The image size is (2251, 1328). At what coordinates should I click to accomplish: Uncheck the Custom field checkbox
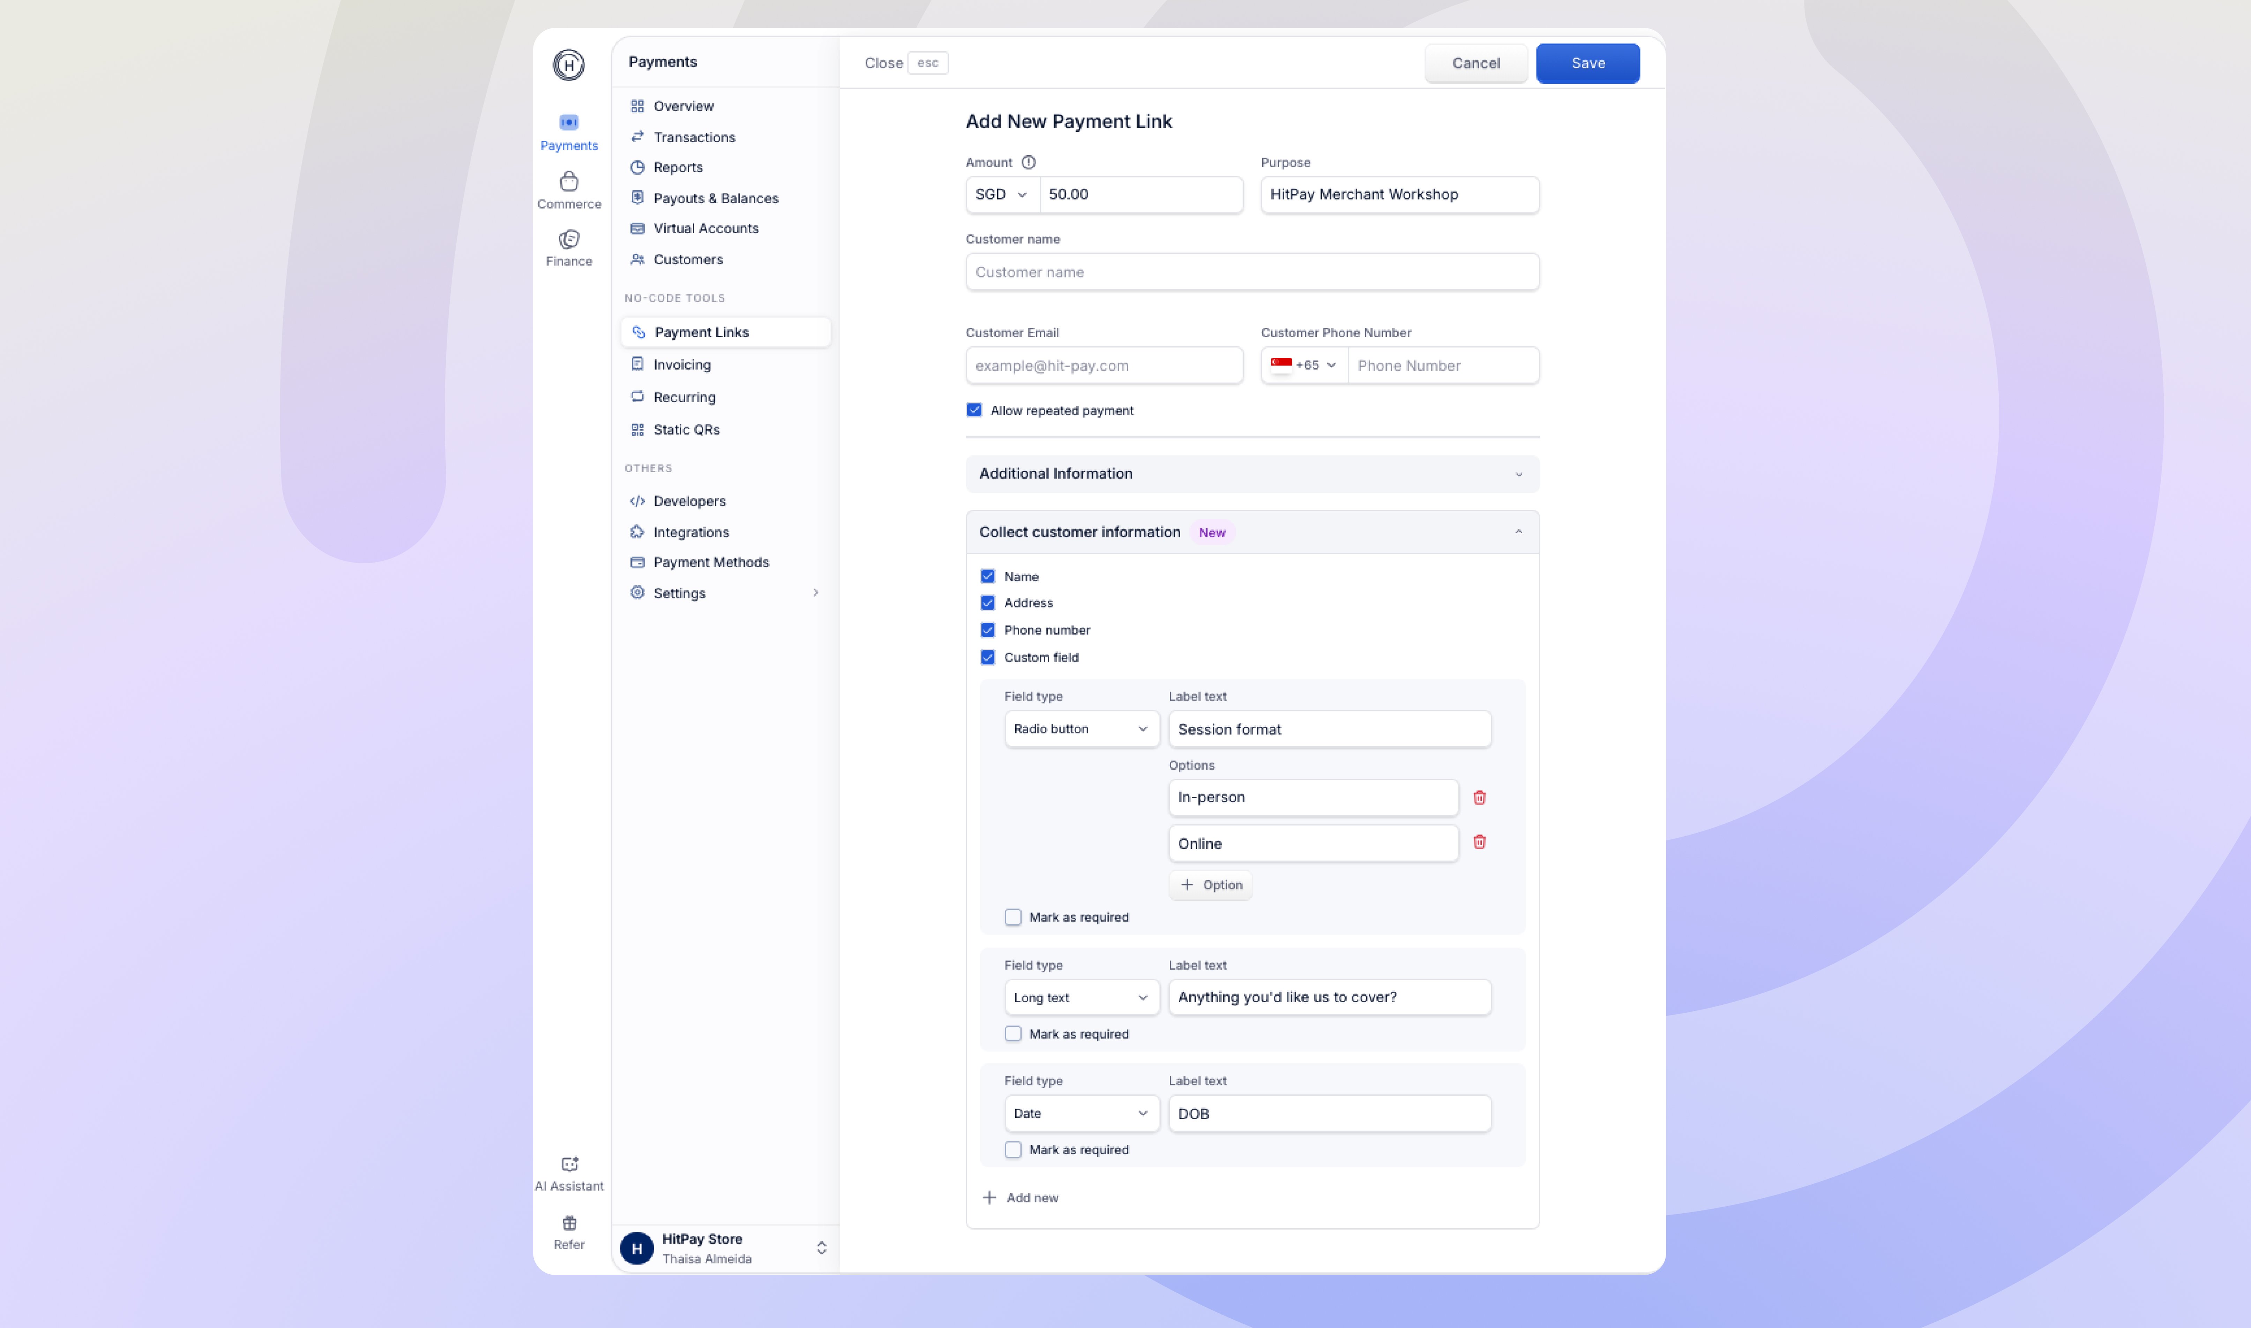tap(987, 658)
